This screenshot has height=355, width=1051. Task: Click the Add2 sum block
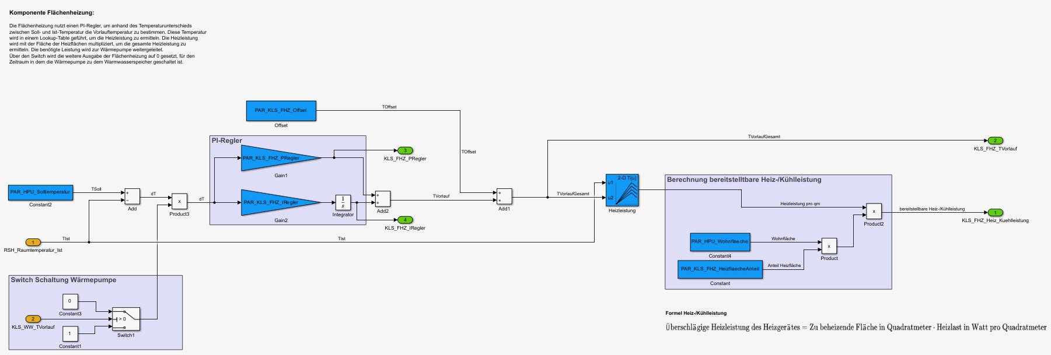point(382,199)
